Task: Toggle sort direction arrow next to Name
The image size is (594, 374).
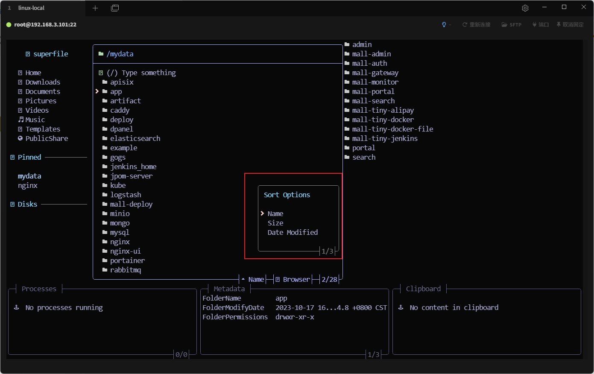Action: pyautogui.click(x=243, y=279)
